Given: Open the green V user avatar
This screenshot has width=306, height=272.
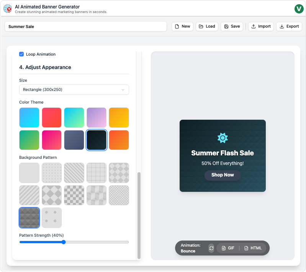Looking at the screenshot, I should [x=299, y=9].
